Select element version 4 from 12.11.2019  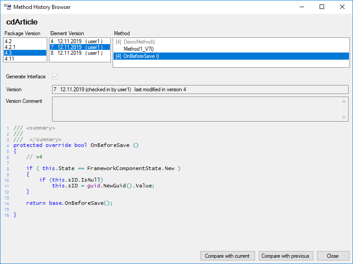80,41
